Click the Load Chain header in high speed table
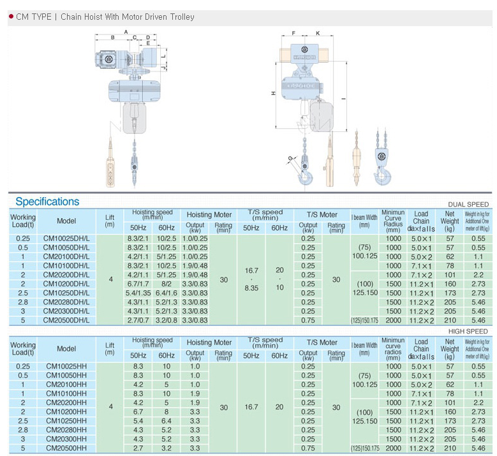The image size is (497, 456). pyautogui.click(x=421, y=349)
